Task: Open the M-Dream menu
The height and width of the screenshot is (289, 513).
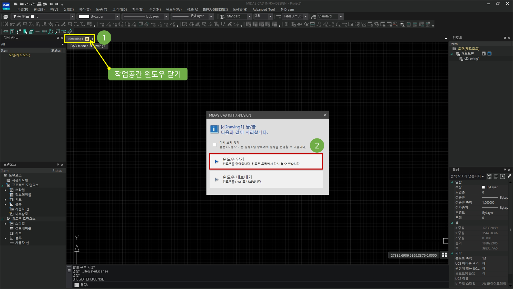Action: tap(287, 10)
